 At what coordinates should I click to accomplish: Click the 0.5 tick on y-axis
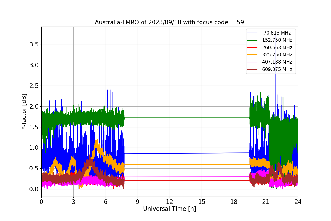pyautogui.click(x=34, y=169)
